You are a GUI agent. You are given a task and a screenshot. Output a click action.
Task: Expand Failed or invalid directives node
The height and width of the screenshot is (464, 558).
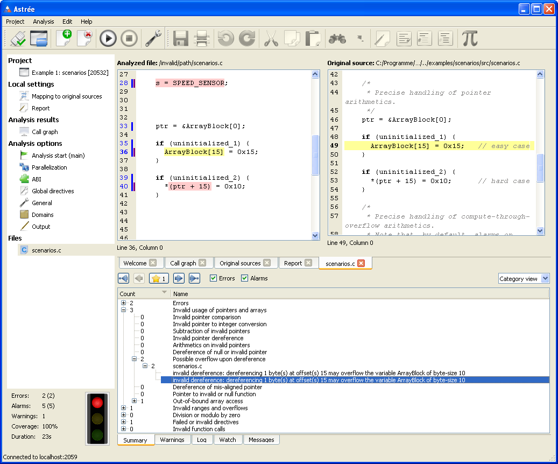coord(123,422)
